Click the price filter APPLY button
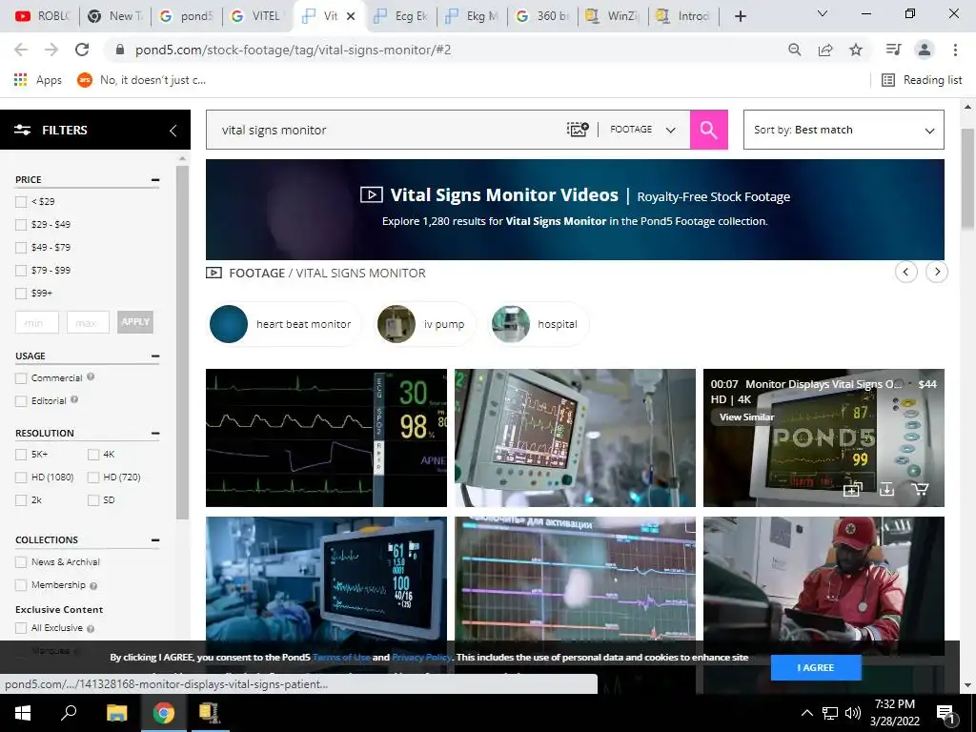This screenshot has height=732, width=976. pos(135,322)
